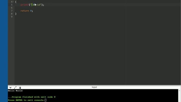Toggle code fold arrow beside line 4

(x=14, y=2)
